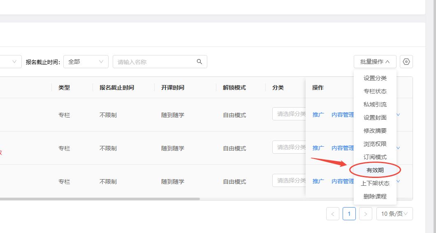Image resolution: width=436 pixels, height=233 pixels.
Task: Click the 解锁模式 column header
Action: point(234,88)
